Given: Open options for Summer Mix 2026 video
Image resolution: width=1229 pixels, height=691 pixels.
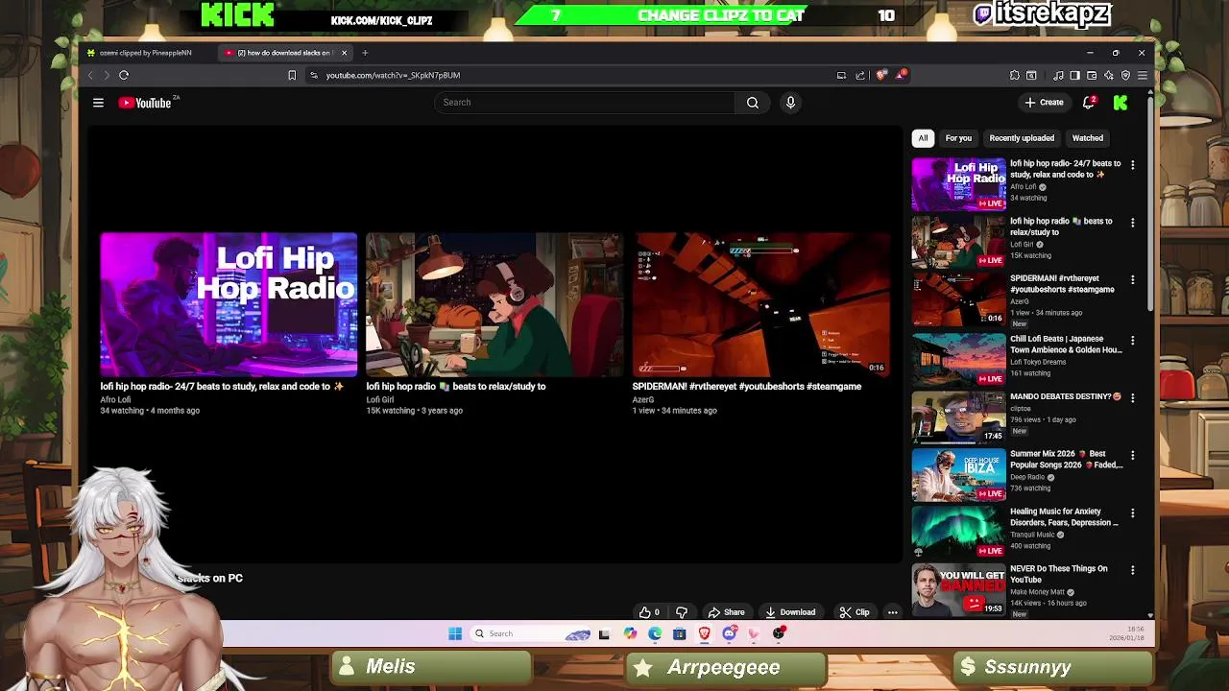Looking at the screenshot, I should pyautogui.click(x=1132, y=455).
